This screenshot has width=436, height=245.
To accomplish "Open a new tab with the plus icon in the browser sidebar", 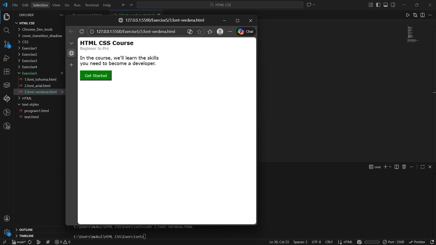I will 71,65.
